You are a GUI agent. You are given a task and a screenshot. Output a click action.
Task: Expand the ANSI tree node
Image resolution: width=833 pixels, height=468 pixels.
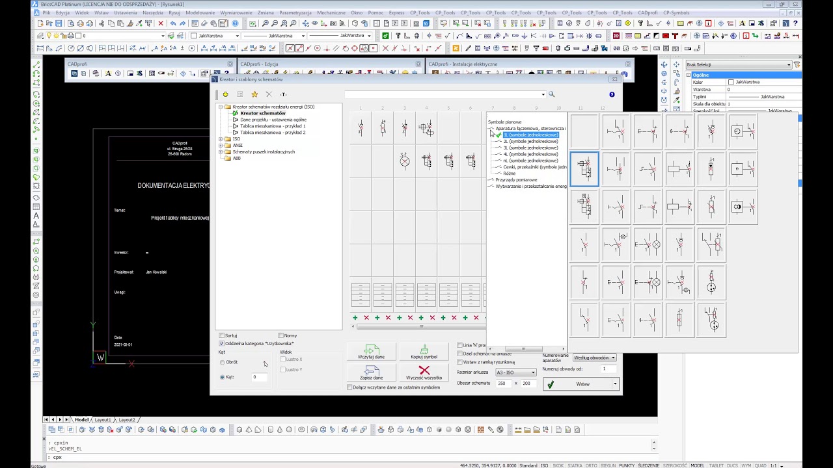point(221,146)
